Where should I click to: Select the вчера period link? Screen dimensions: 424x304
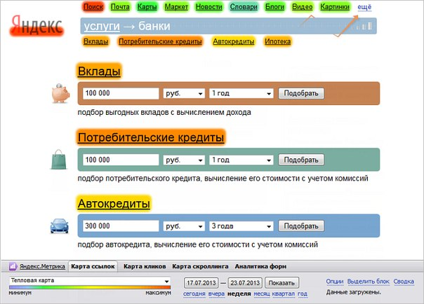point(216,293)
